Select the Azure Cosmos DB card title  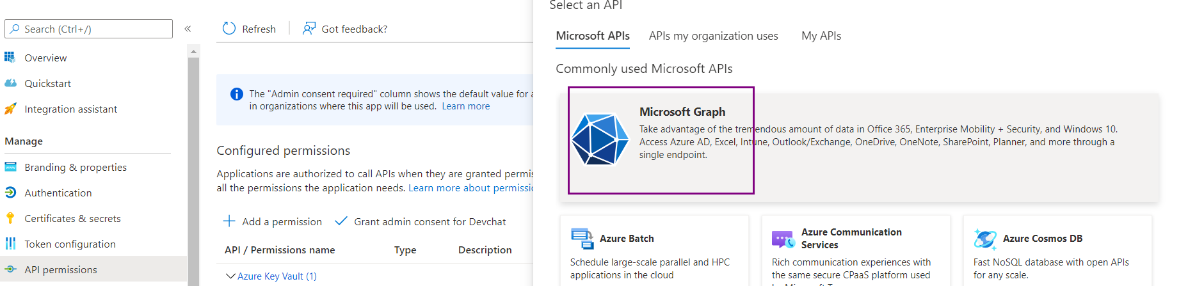coord(1043,238)
